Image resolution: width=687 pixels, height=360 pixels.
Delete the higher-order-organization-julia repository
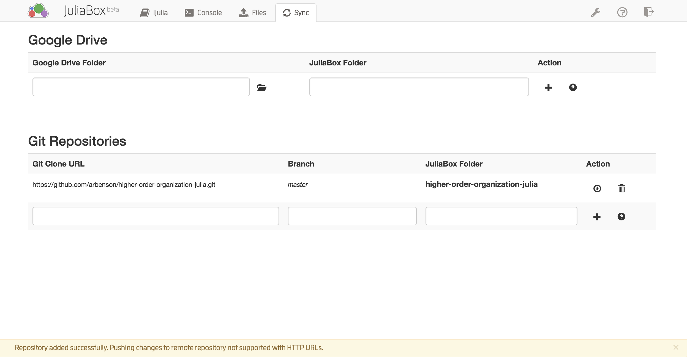tap(621, 189)
